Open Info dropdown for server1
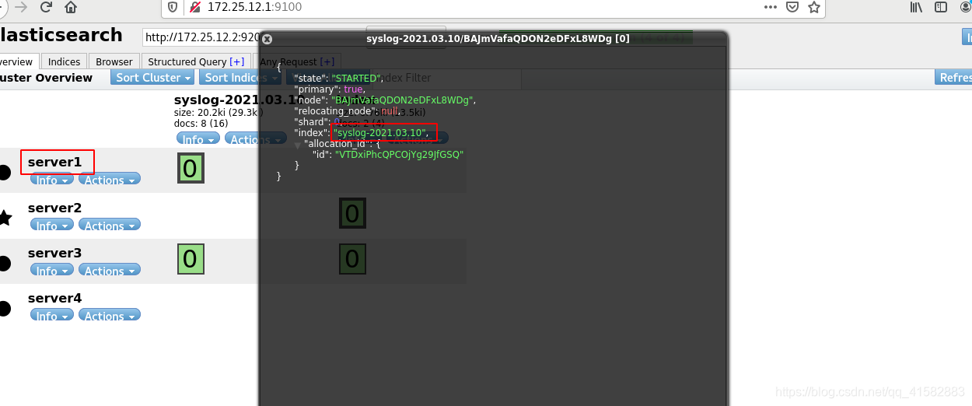The image size is (972, 406). tap(52, 180)
